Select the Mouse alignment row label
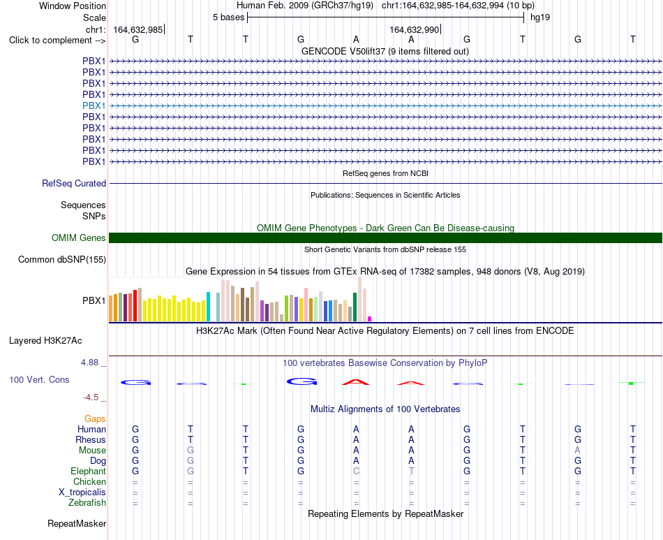This screenshot has height=540, width=663. click(92, 451)
